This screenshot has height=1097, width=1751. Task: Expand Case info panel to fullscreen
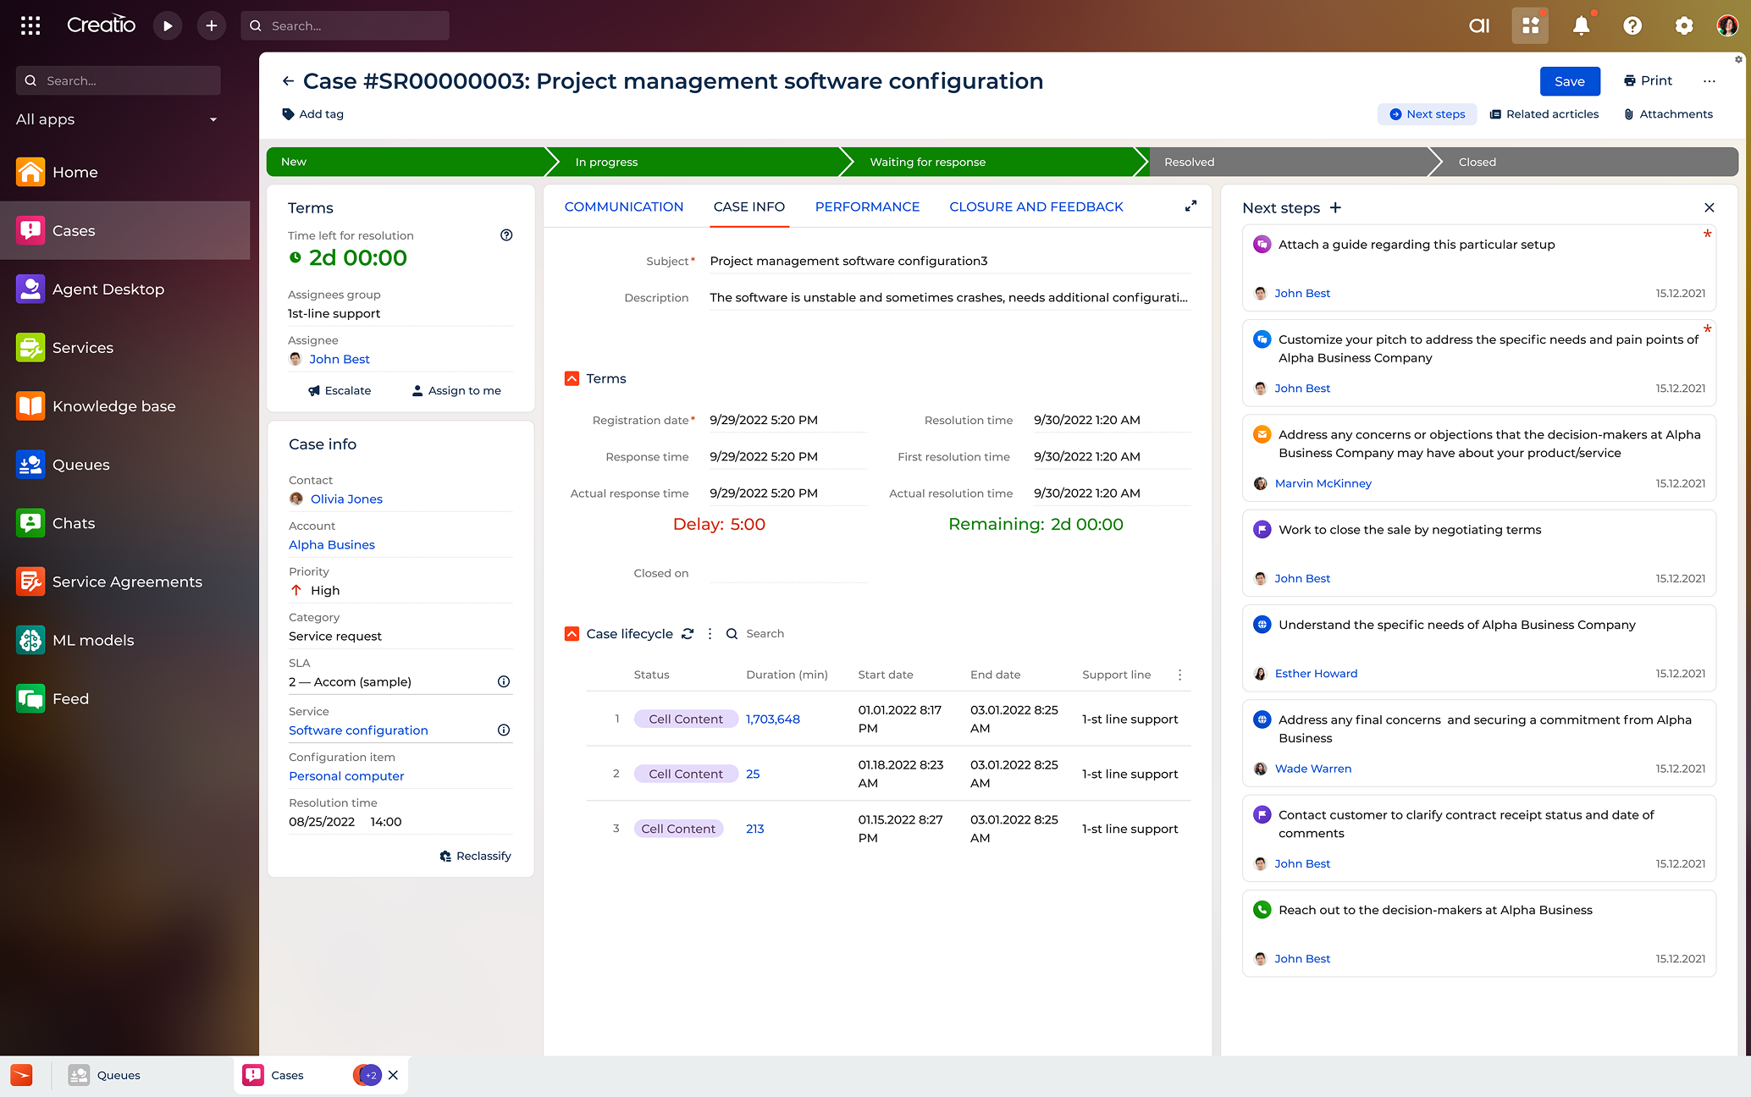pyautogui.click(x=1190, y=206)
